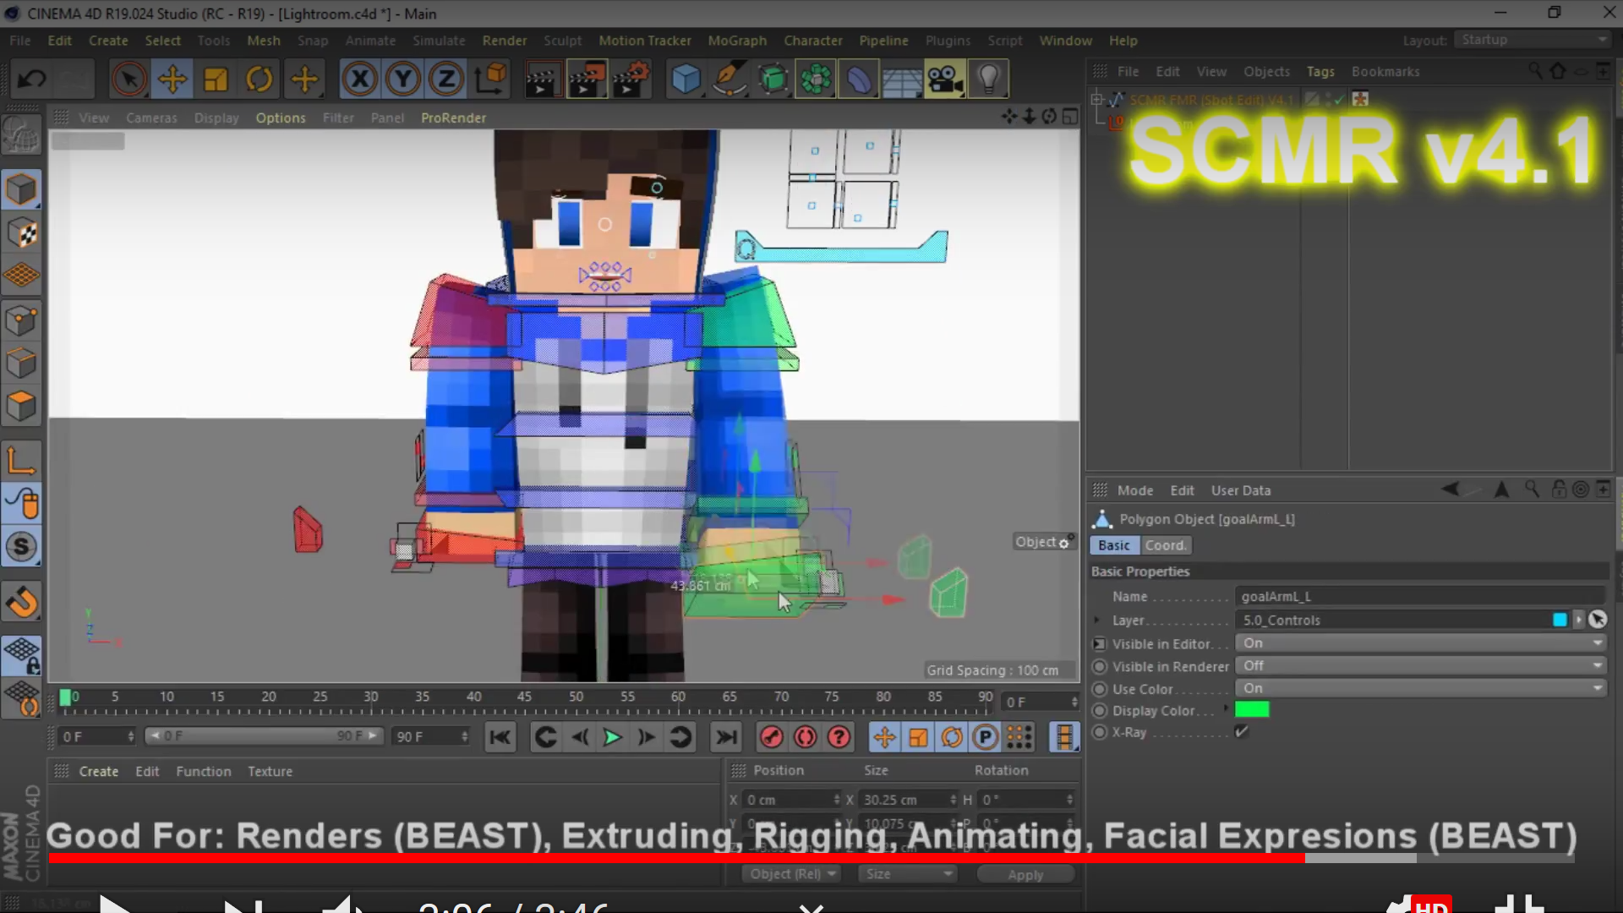Open the MoGraph menu
This screenshot has width=1623, height=913.
pos(737,41)
